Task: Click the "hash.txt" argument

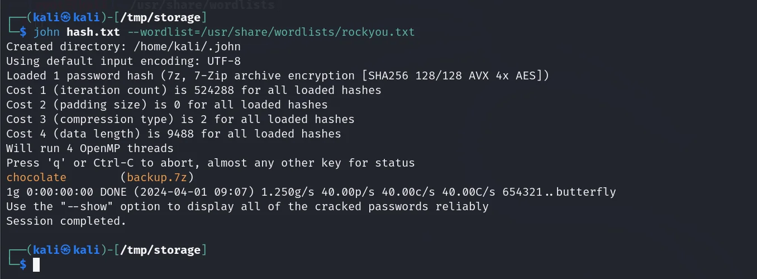Action: tap(93, 32)
